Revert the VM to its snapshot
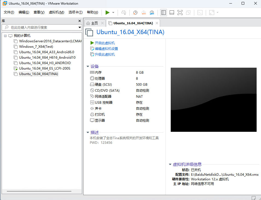This screenshot has width=261, height=200. (x=143, y=13)
